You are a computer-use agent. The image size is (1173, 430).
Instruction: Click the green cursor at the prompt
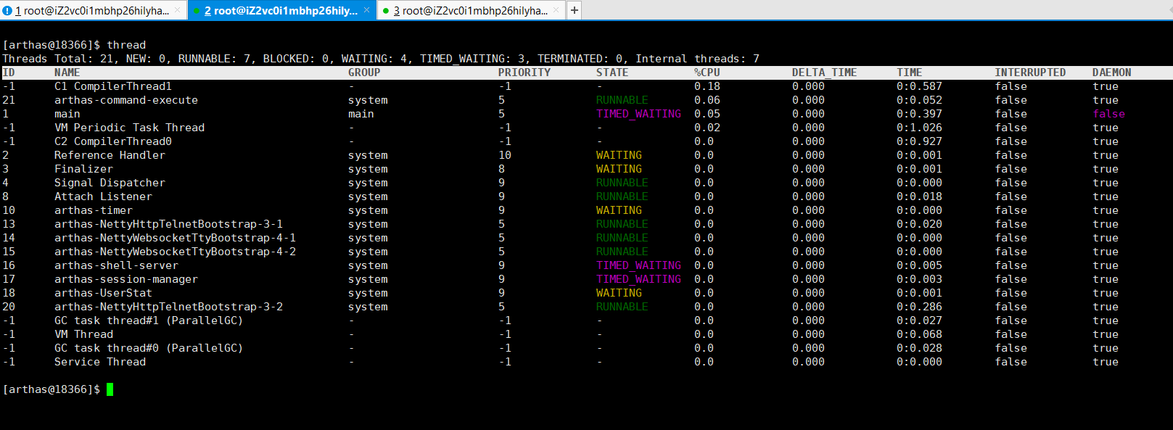110,389
